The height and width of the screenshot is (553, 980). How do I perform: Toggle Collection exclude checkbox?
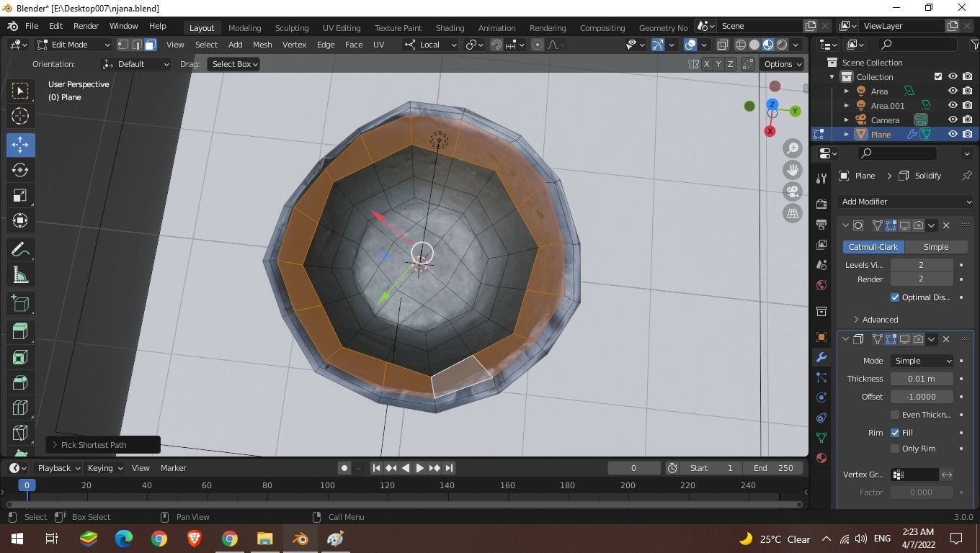[938, 76]
